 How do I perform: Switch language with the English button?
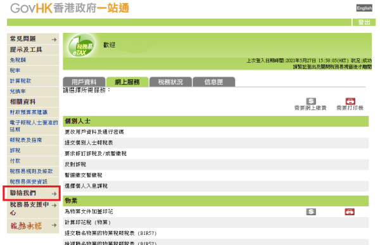(x=364, y=8)
